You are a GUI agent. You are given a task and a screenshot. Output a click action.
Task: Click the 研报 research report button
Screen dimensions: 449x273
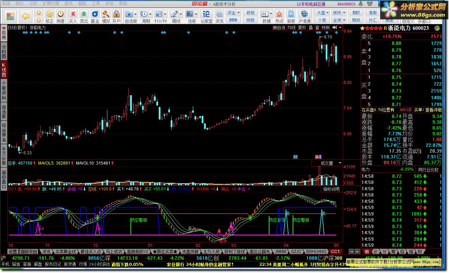(x=250, y=13)
